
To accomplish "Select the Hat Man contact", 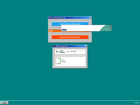I will [64, 62].
